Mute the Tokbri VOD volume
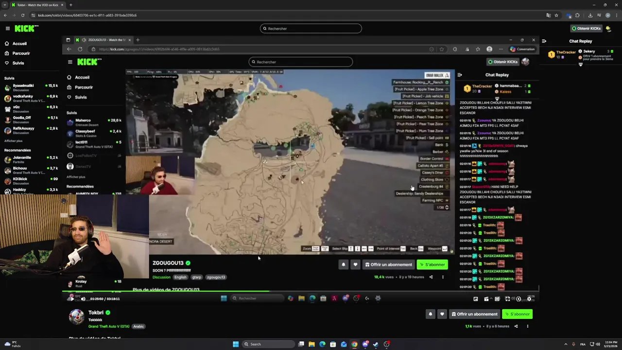 pos(83,299)
